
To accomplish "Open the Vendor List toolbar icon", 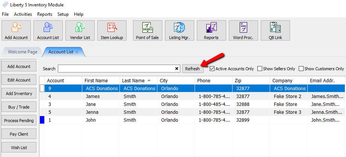I will (80, 30).
